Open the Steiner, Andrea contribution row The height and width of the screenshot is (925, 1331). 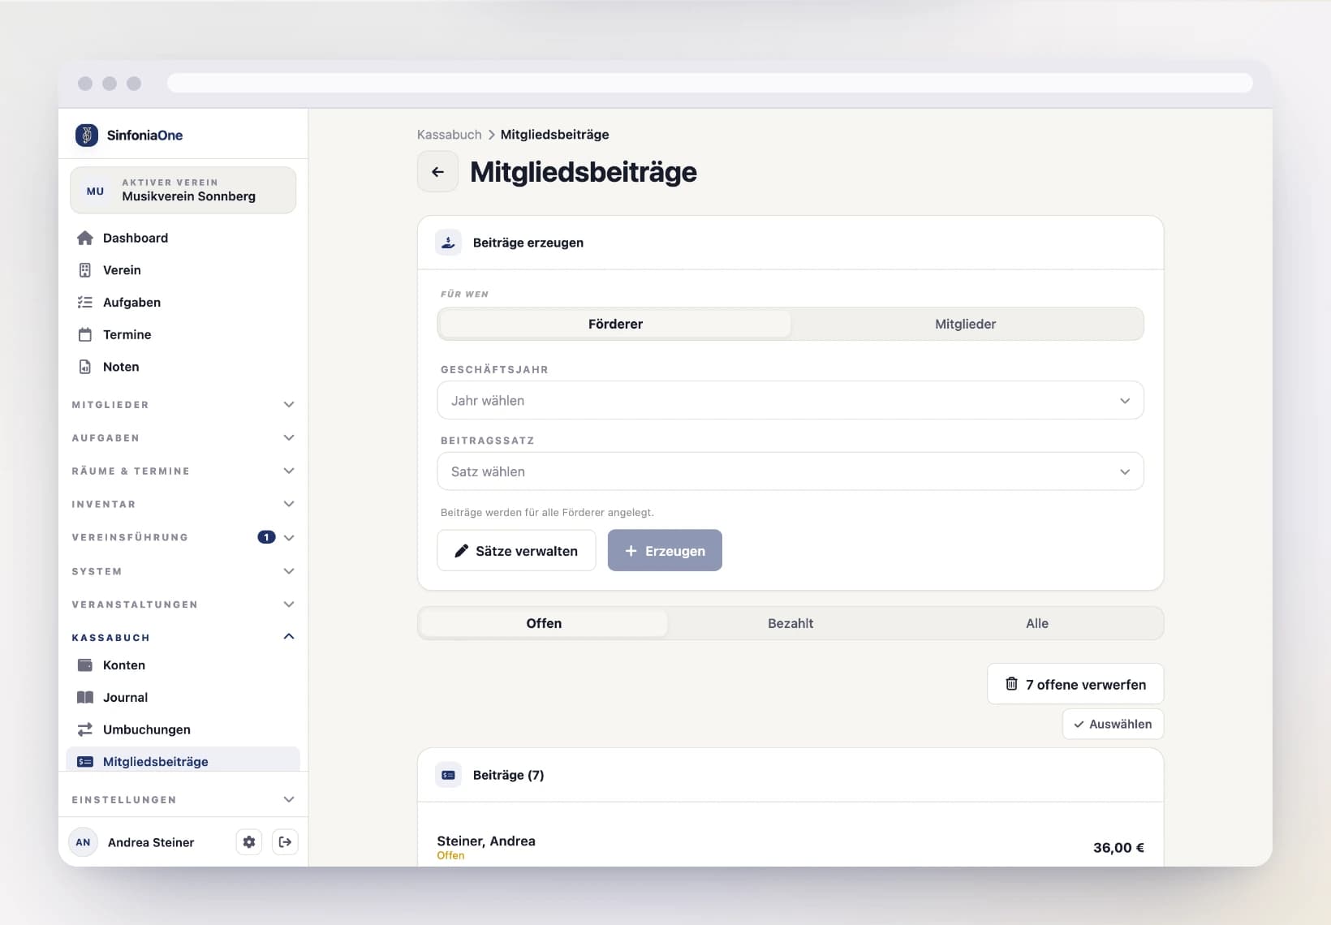790,847
